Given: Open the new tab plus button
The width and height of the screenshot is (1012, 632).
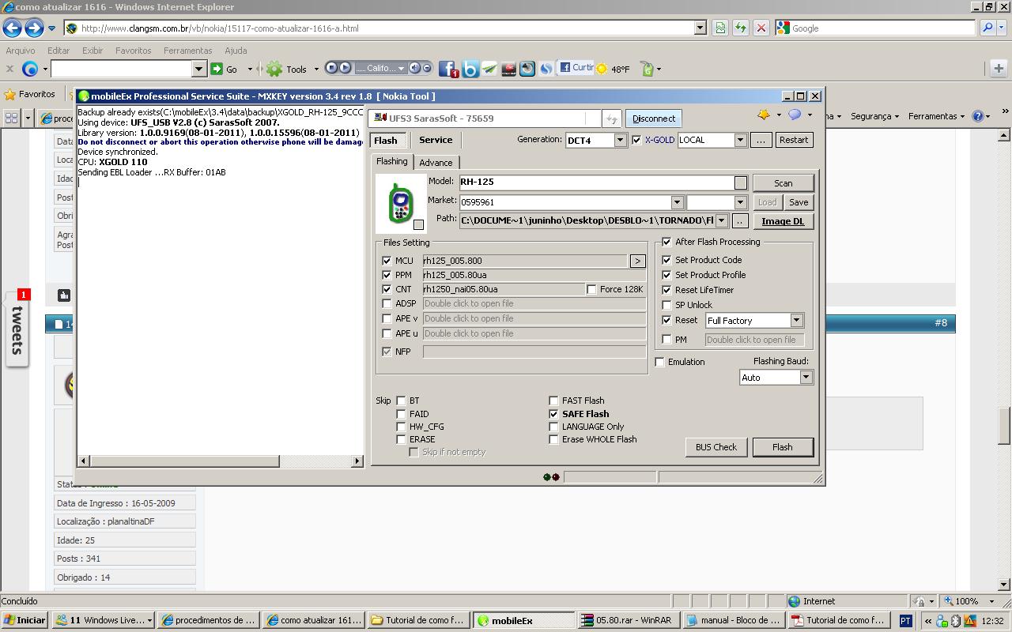Looking at the screenshot, I should [x=999, y=69].
